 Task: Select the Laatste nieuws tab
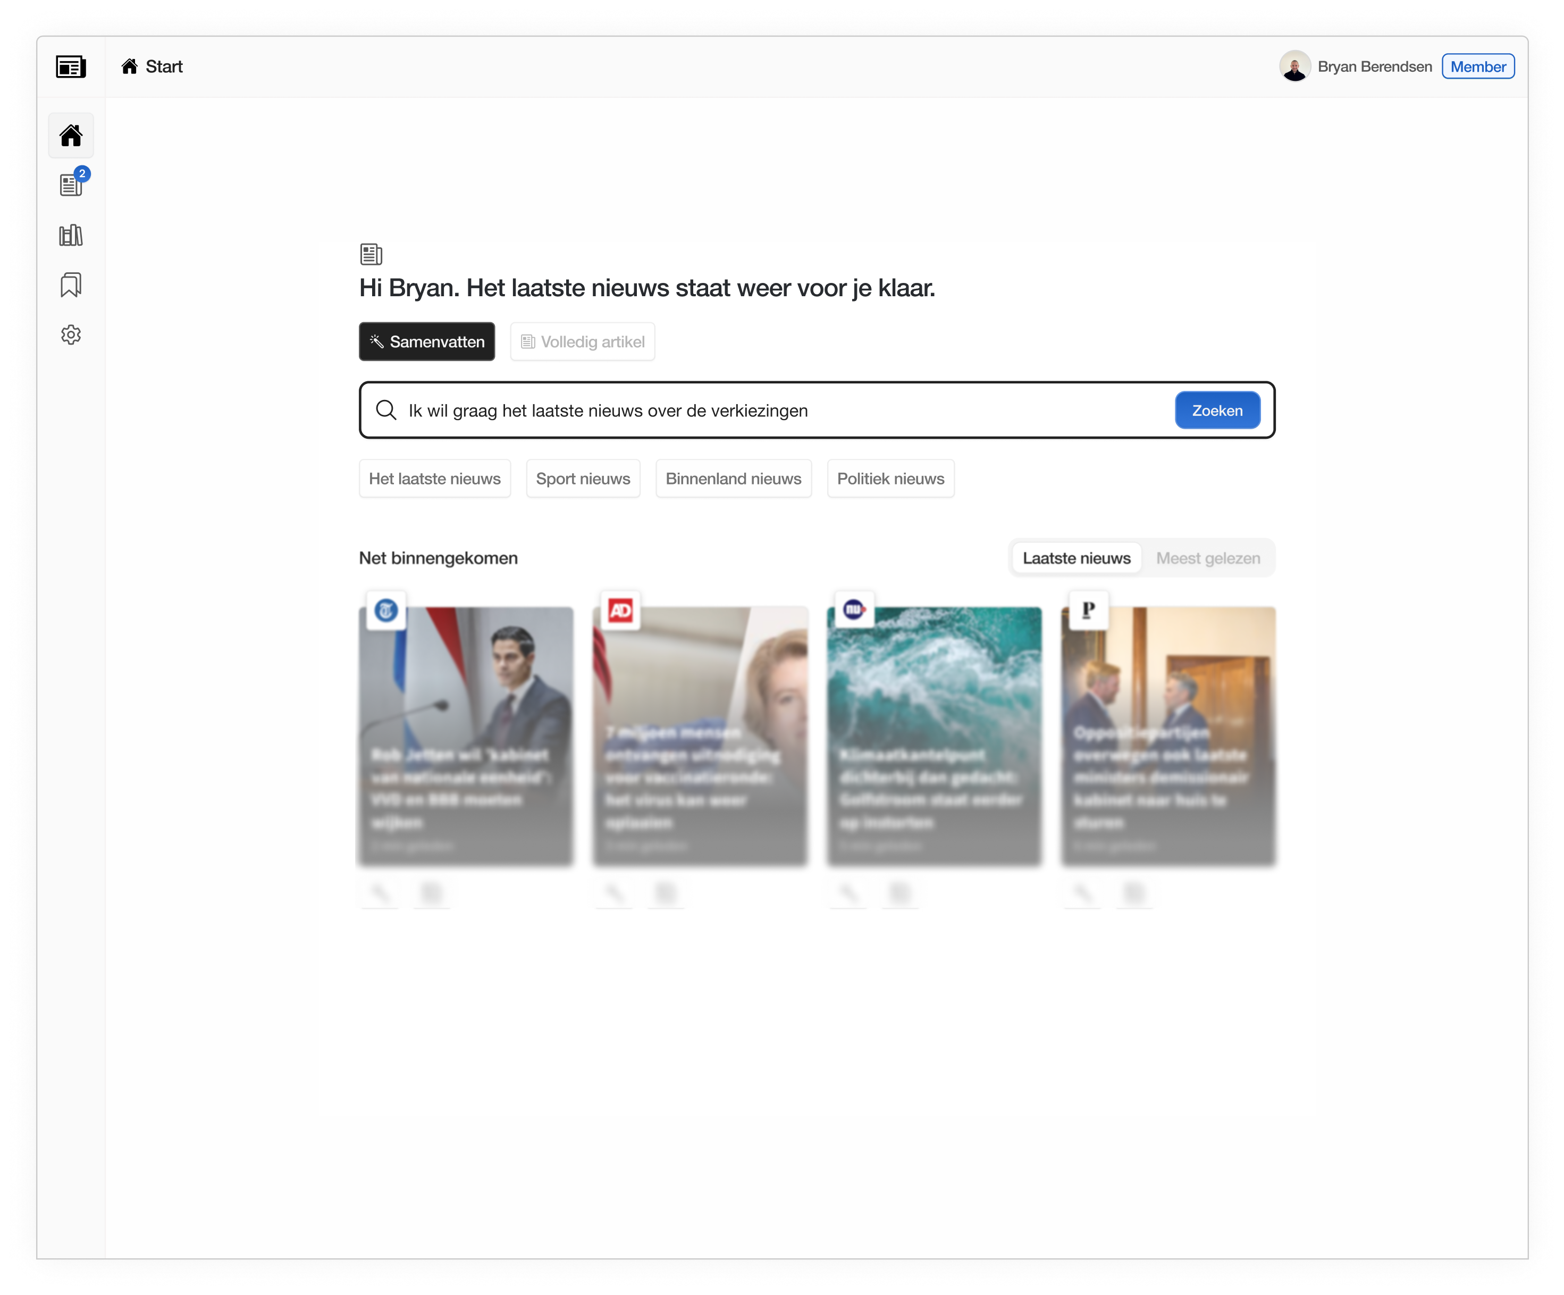click(1076, 558)
